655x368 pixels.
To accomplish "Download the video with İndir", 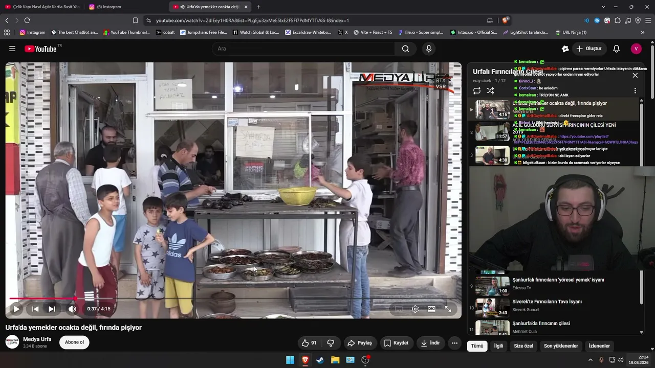I will click(x=430, y=343).
